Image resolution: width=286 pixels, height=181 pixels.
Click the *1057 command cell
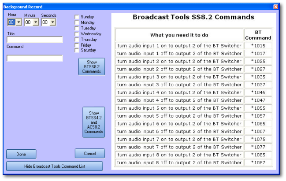pyautogui.click(x=258, y=116)
